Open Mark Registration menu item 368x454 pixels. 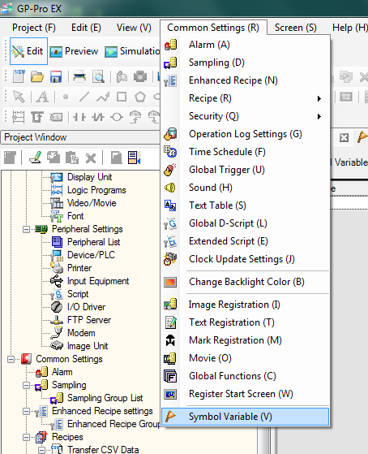245,340
